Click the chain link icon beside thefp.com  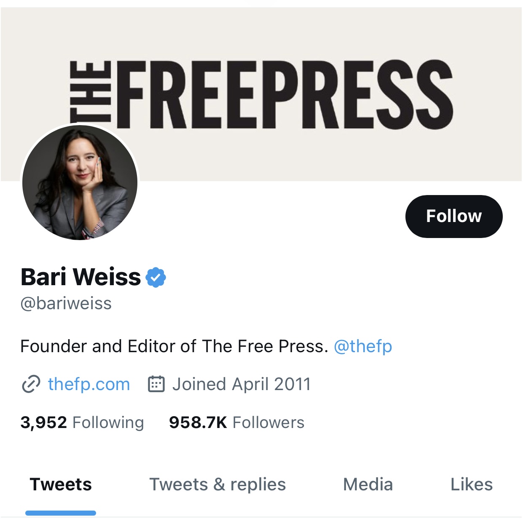(x=31, y=384)
